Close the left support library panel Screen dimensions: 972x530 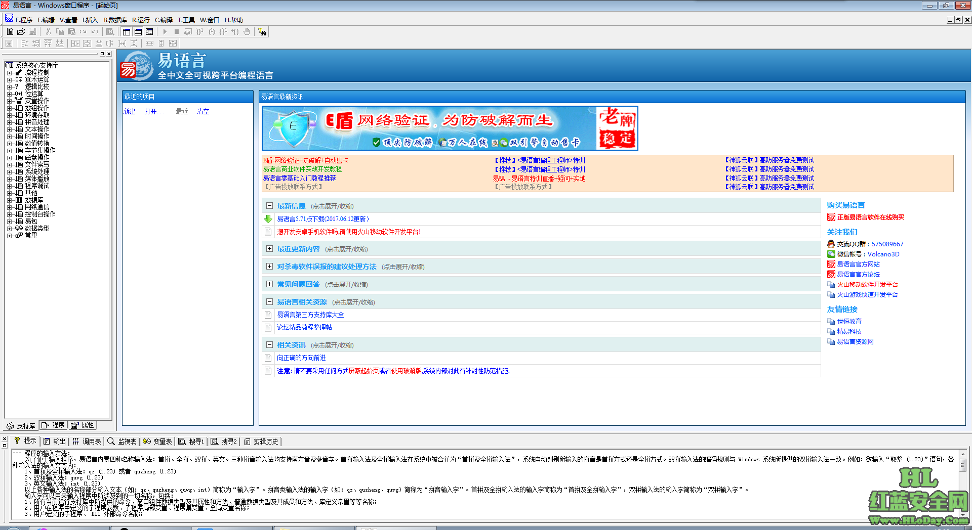(109, 54)
